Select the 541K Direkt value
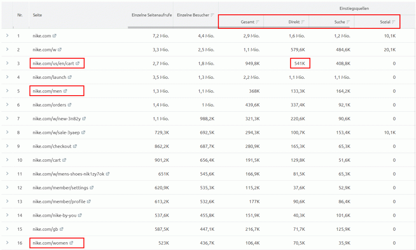The height and width of the screenshot is (250, 416). tap(299, 64)
